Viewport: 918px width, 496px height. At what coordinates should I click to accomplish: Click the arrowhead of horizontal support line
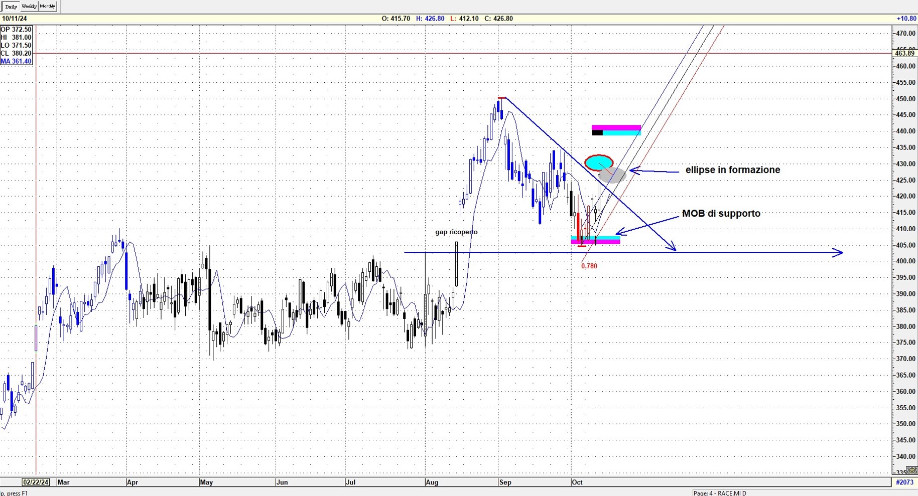(838, 253)
